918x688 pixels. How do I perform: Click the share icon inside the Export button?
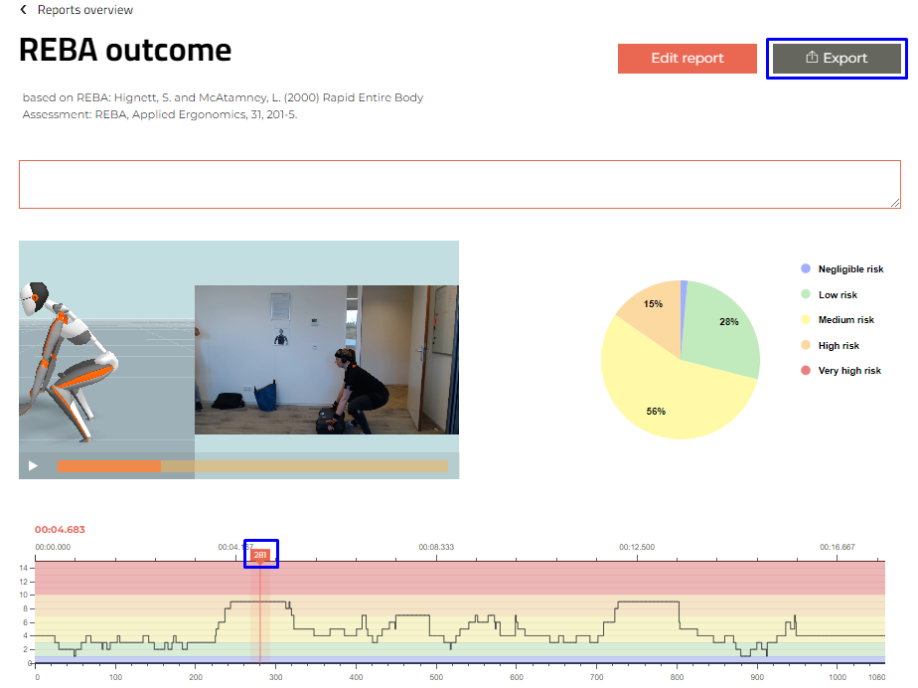pos(812,58)
